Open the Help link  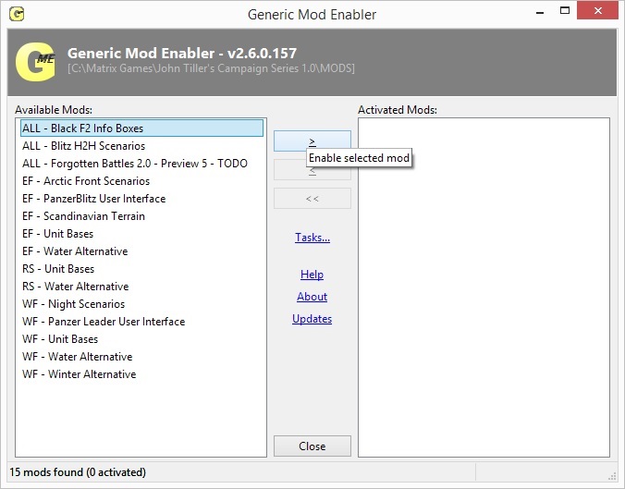pyautogui.click(x=312, y=275)
